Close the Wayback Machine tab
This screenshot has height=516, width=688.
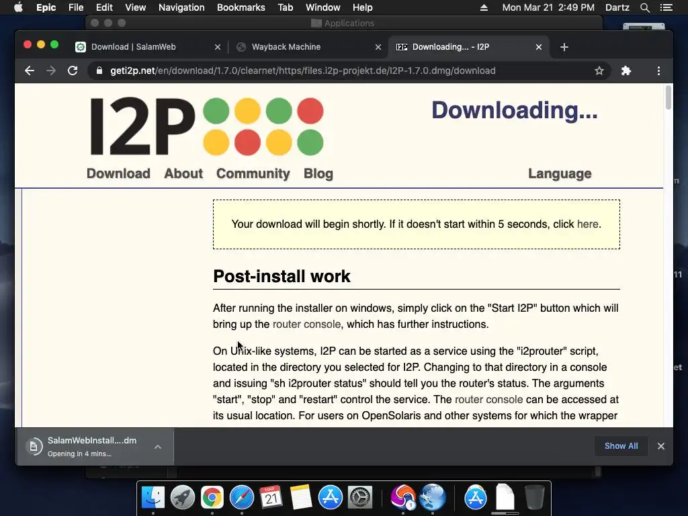click(378, 47)
